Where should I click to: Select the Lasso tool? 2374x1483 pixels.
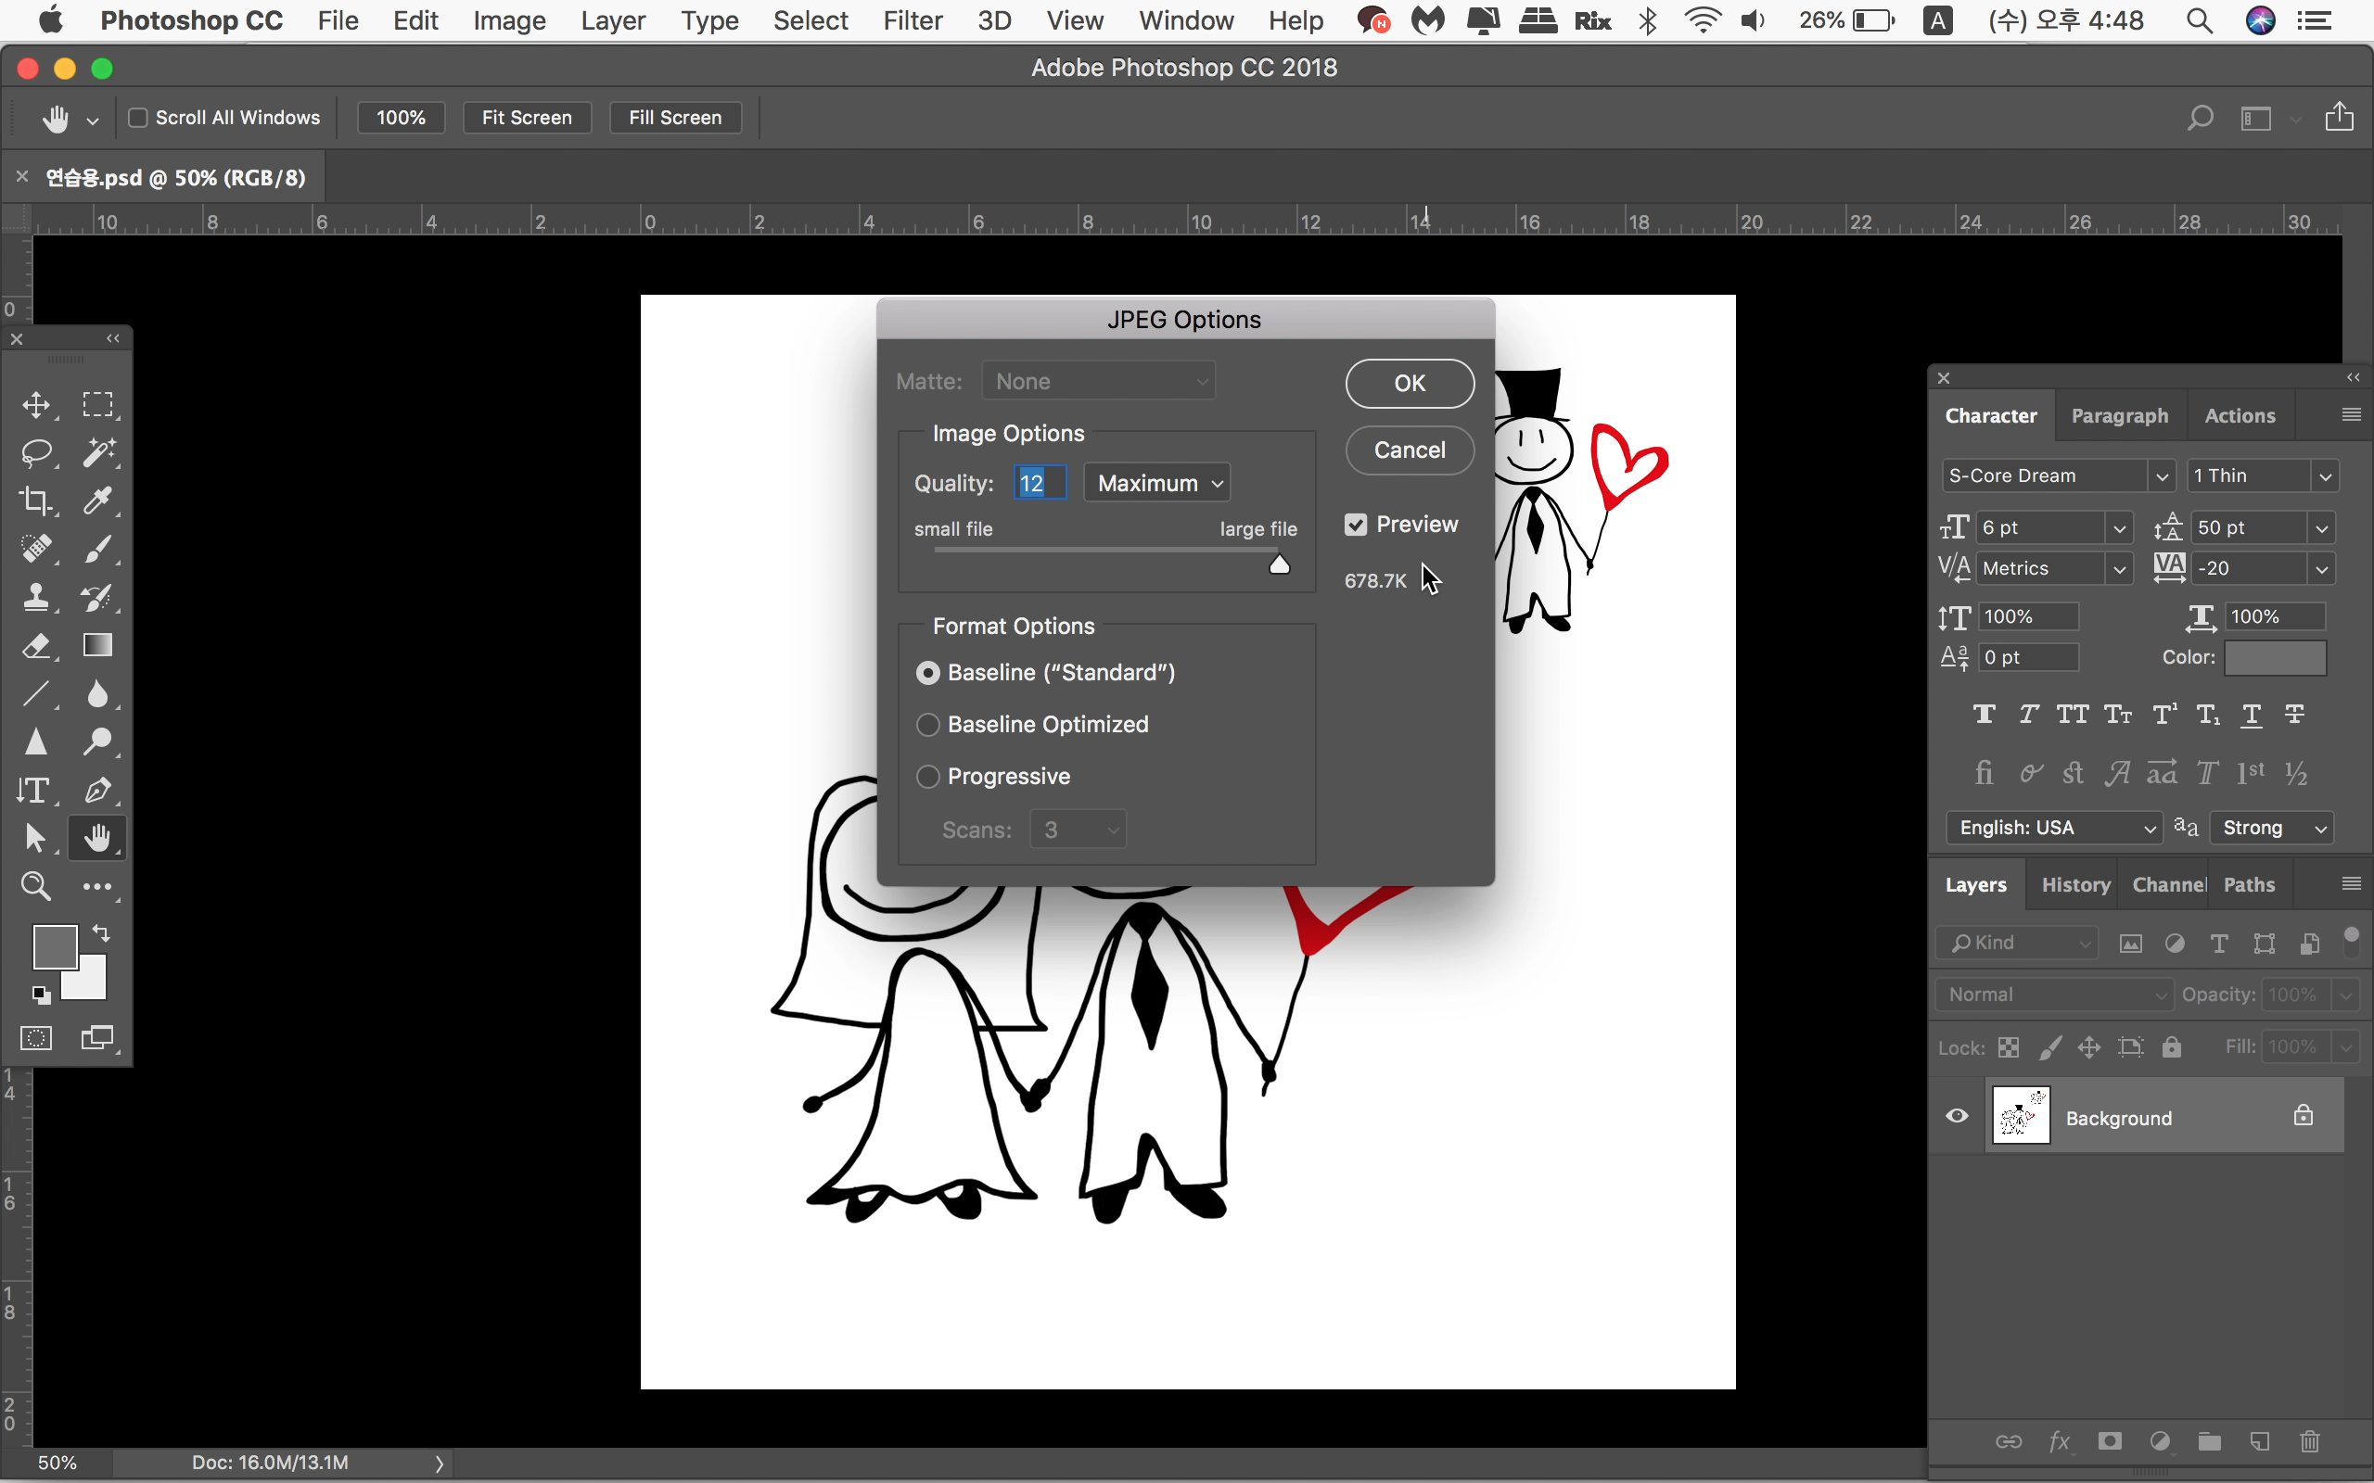pyautogui.click(x=36, y=453)
